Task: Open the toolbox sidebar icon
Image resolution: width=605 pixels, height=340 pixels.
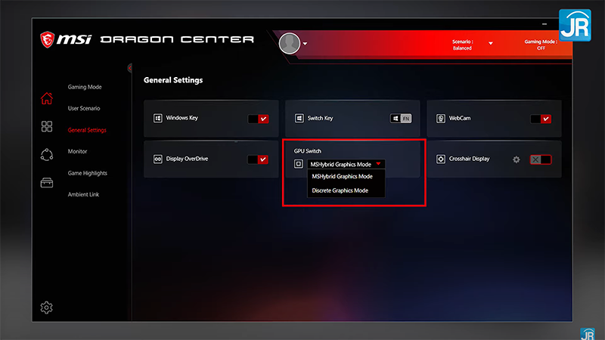Action: tap(47, 183)
